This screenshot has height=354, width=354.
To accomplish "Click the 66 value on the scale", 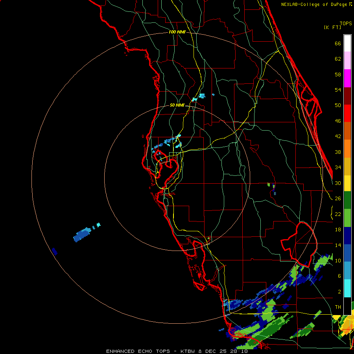I will [x=338, y=43].
